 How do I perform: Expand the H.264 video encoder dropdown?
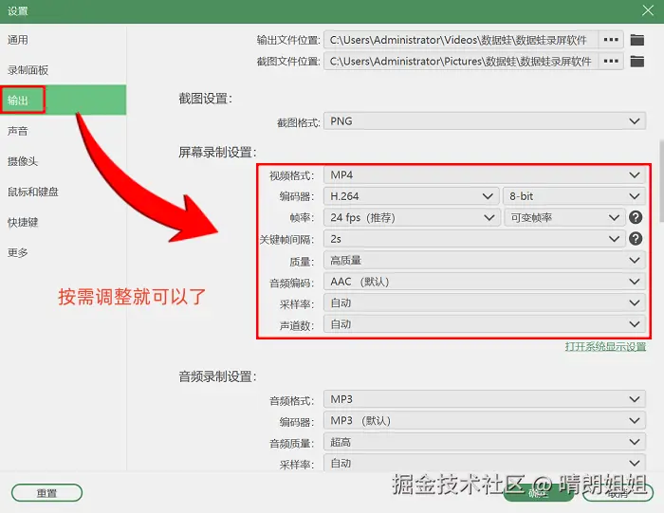411,196
